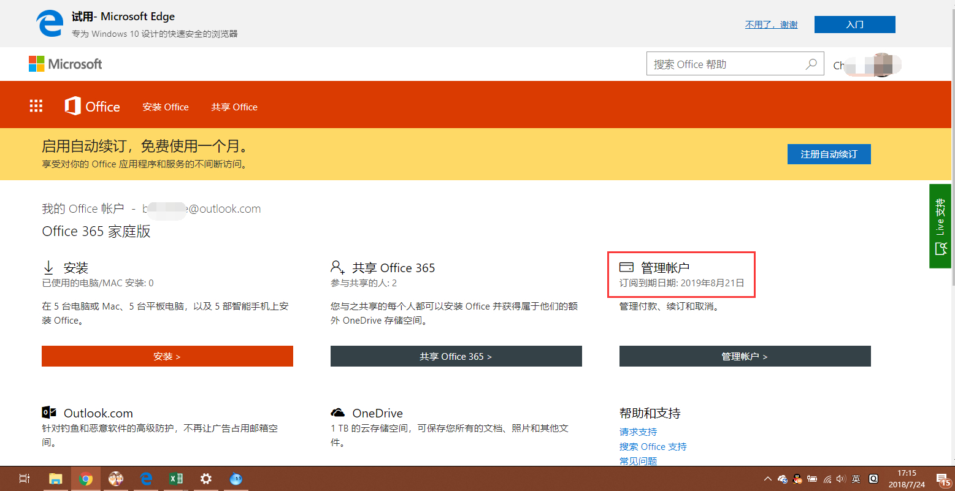Click the Outlook.com heading

[98, 413]
